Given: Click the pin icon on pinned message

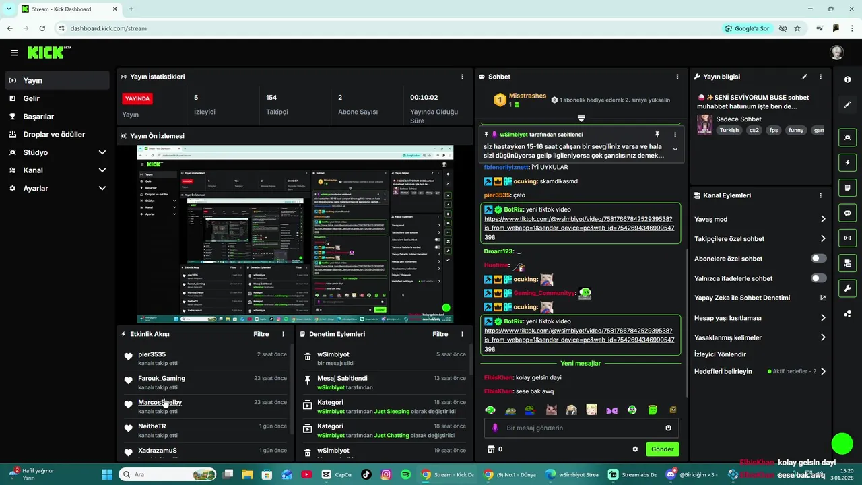Looking at the screenshot, I should point(657,135).
